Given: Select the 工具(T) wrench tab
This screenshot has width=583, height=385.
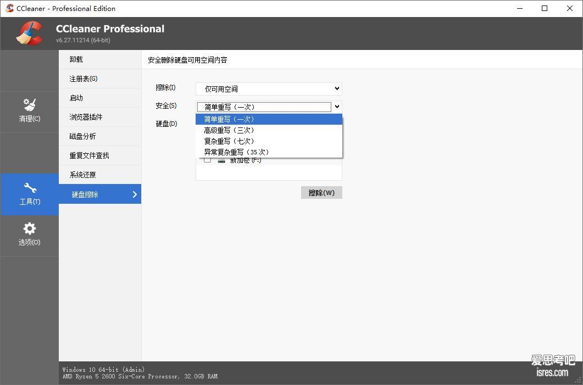Looking at the screenshot, I should 29,194.
